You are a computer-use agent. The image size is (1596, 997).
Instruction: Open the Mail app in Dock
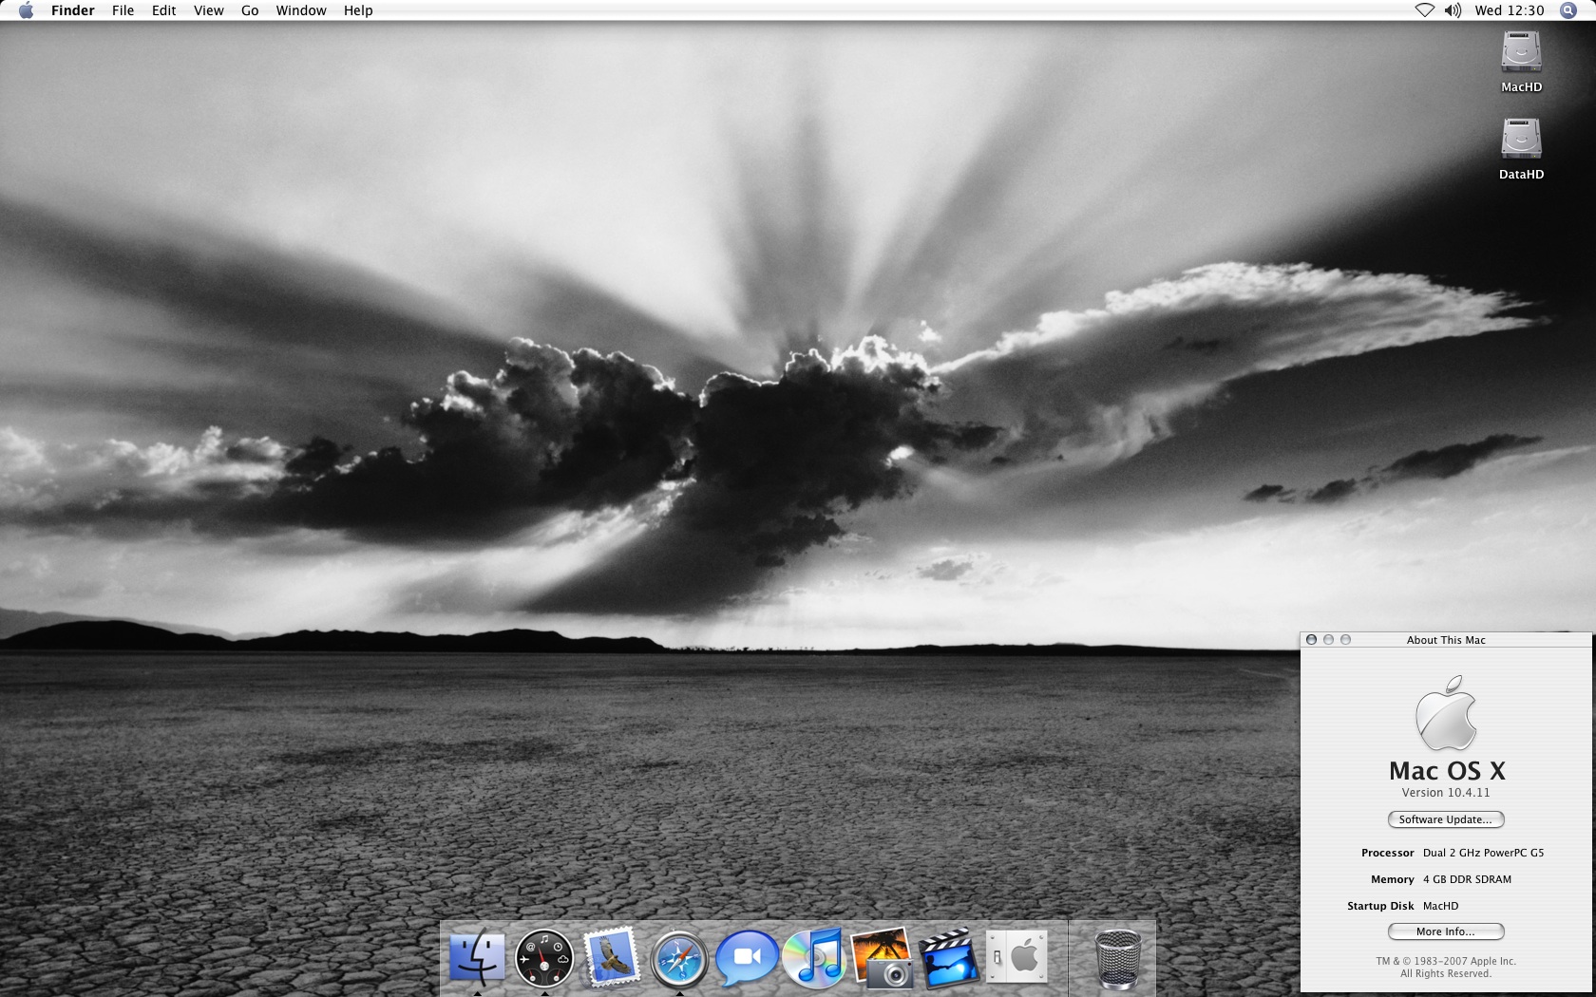[611, 957]
